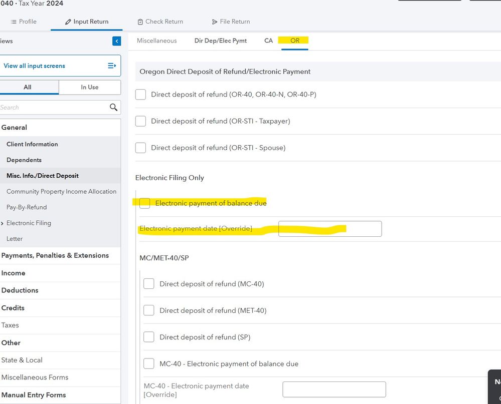Click the search magnifier icon in the sidebar
501x404 pixels.
[114, 107]
